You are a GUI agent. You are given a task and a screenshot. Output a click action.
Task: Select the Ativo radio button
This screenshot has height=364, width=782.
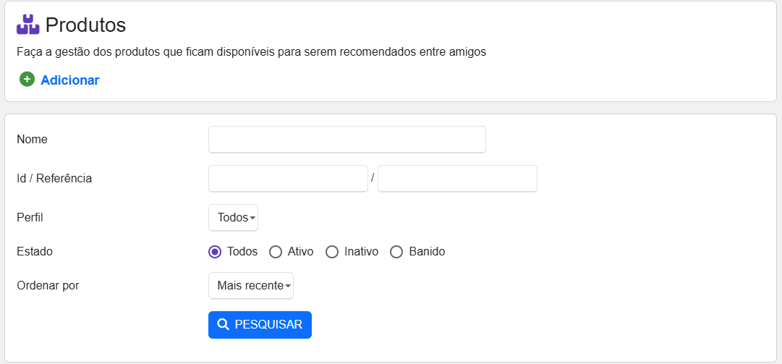[x=276, y=252]
